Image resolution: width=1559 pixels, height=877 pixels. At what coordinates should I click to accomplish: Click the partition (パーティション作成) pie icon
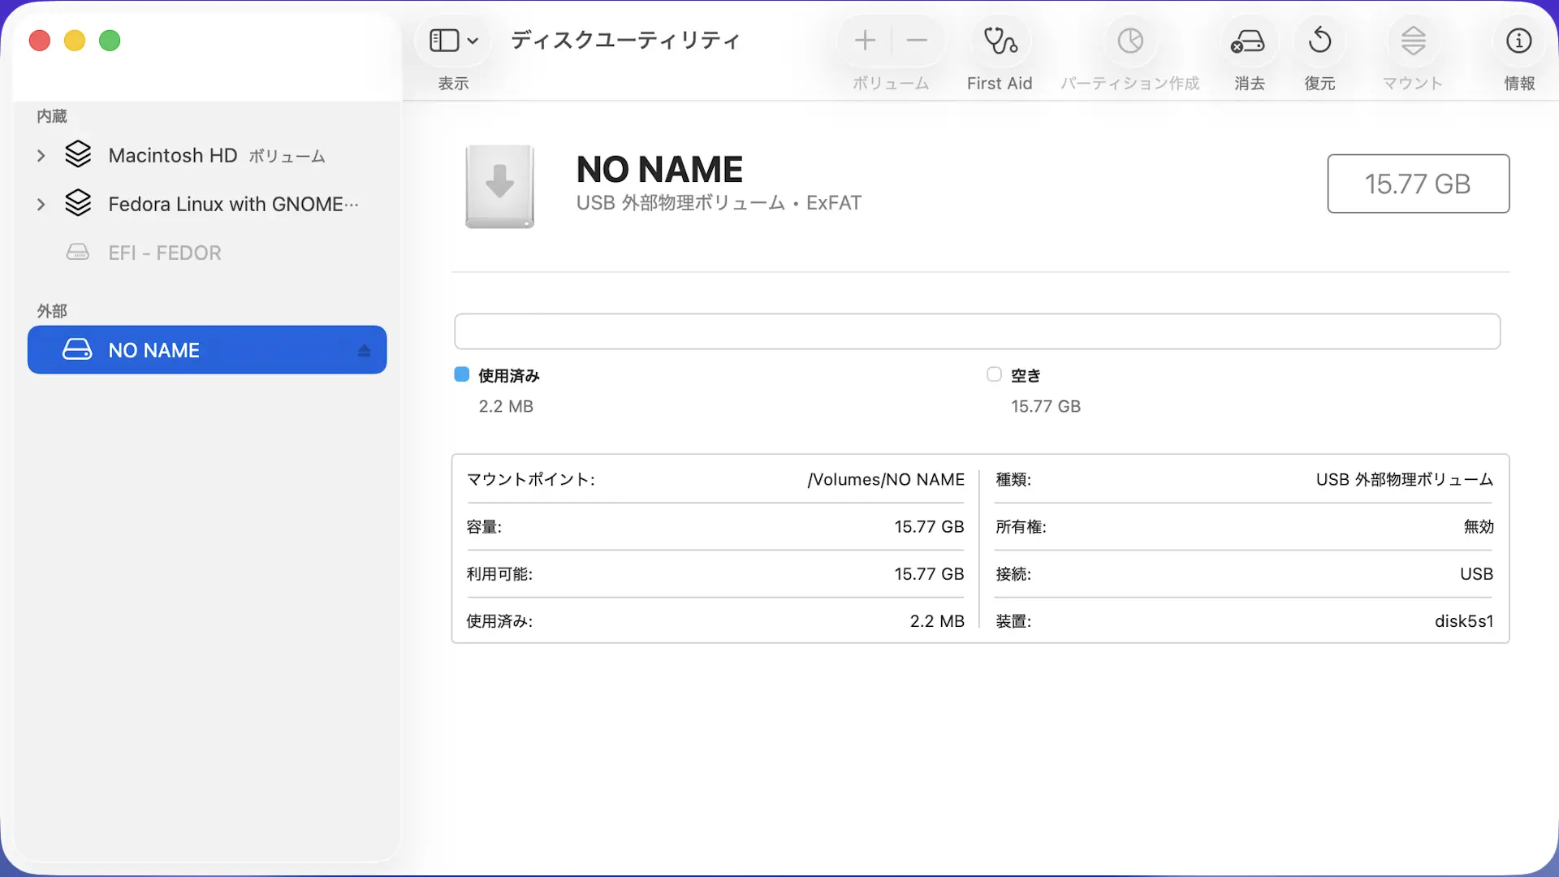[x=1129, y=41]
